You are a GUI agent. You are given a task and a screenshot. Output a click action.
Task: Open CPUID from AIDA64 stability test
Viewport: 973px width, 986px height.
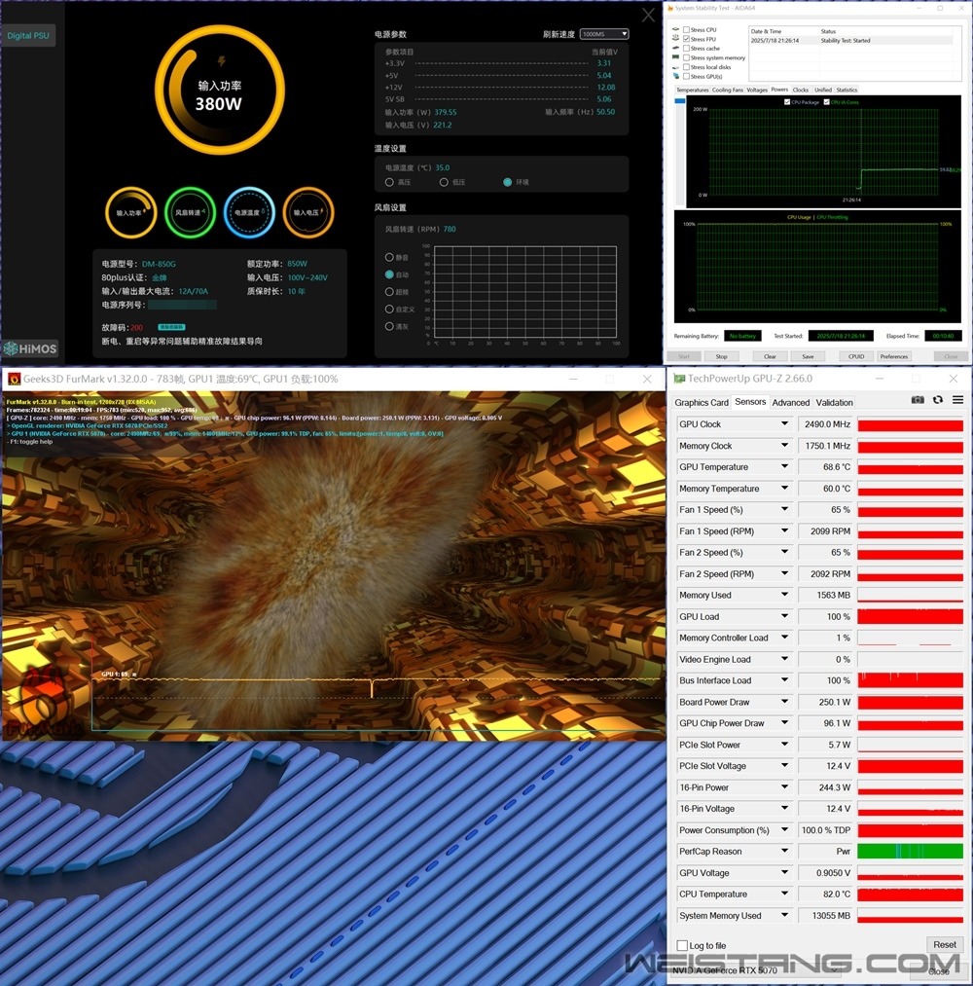coord(856,356)
